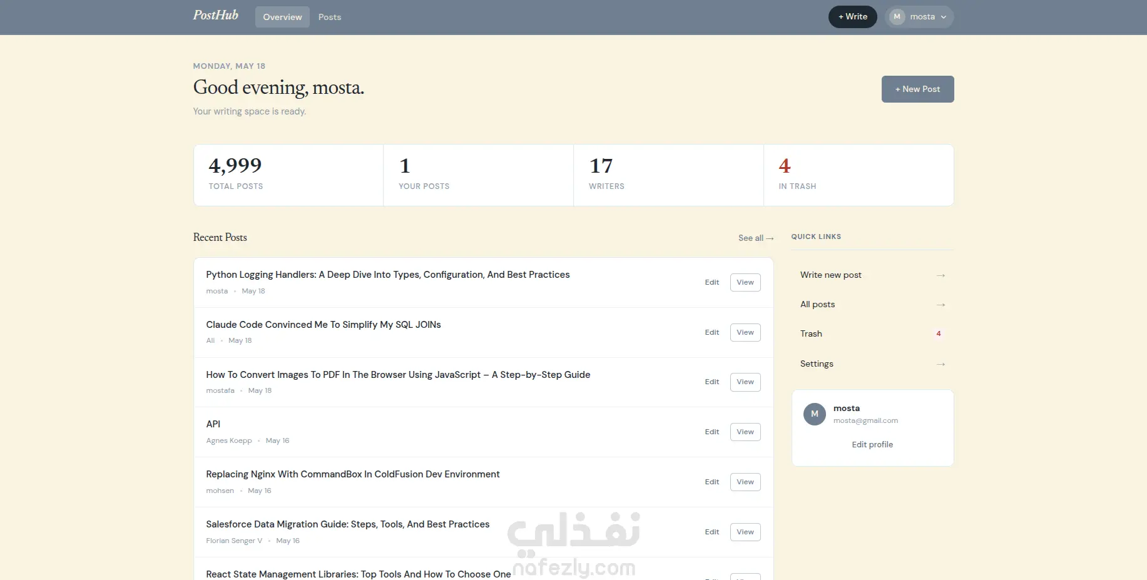Viewport: 1147px width, 580px height.
Task: Edit the Claude Code SQL JOINs post
Action: (712, 332)
